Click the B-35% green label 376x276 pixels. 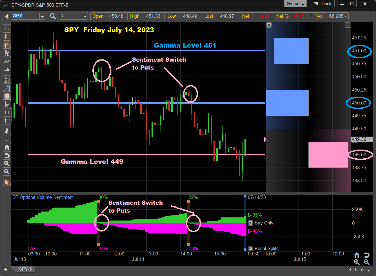click(x=255, y=215)
